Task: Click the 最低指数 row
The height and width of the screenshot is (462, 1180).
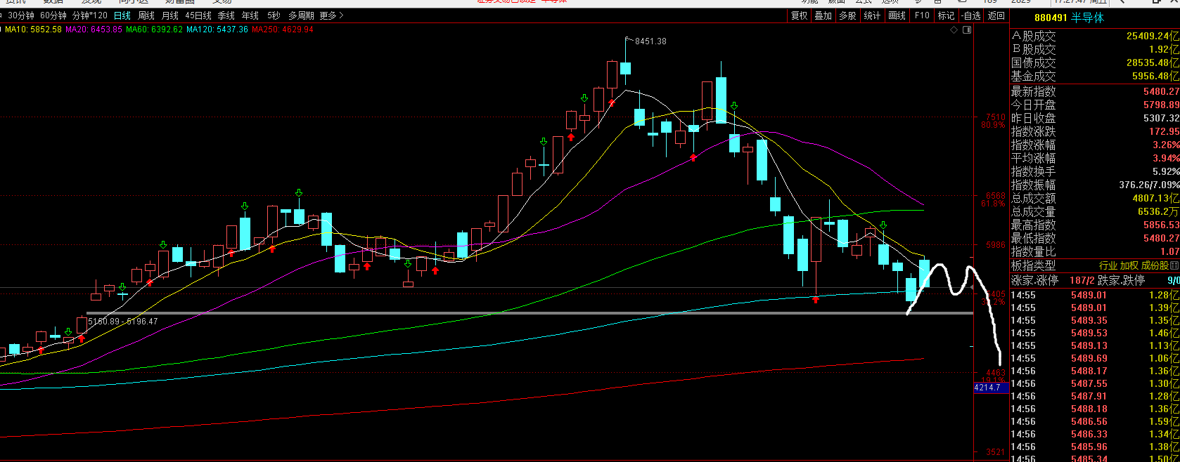Action: coord(1095,238)
